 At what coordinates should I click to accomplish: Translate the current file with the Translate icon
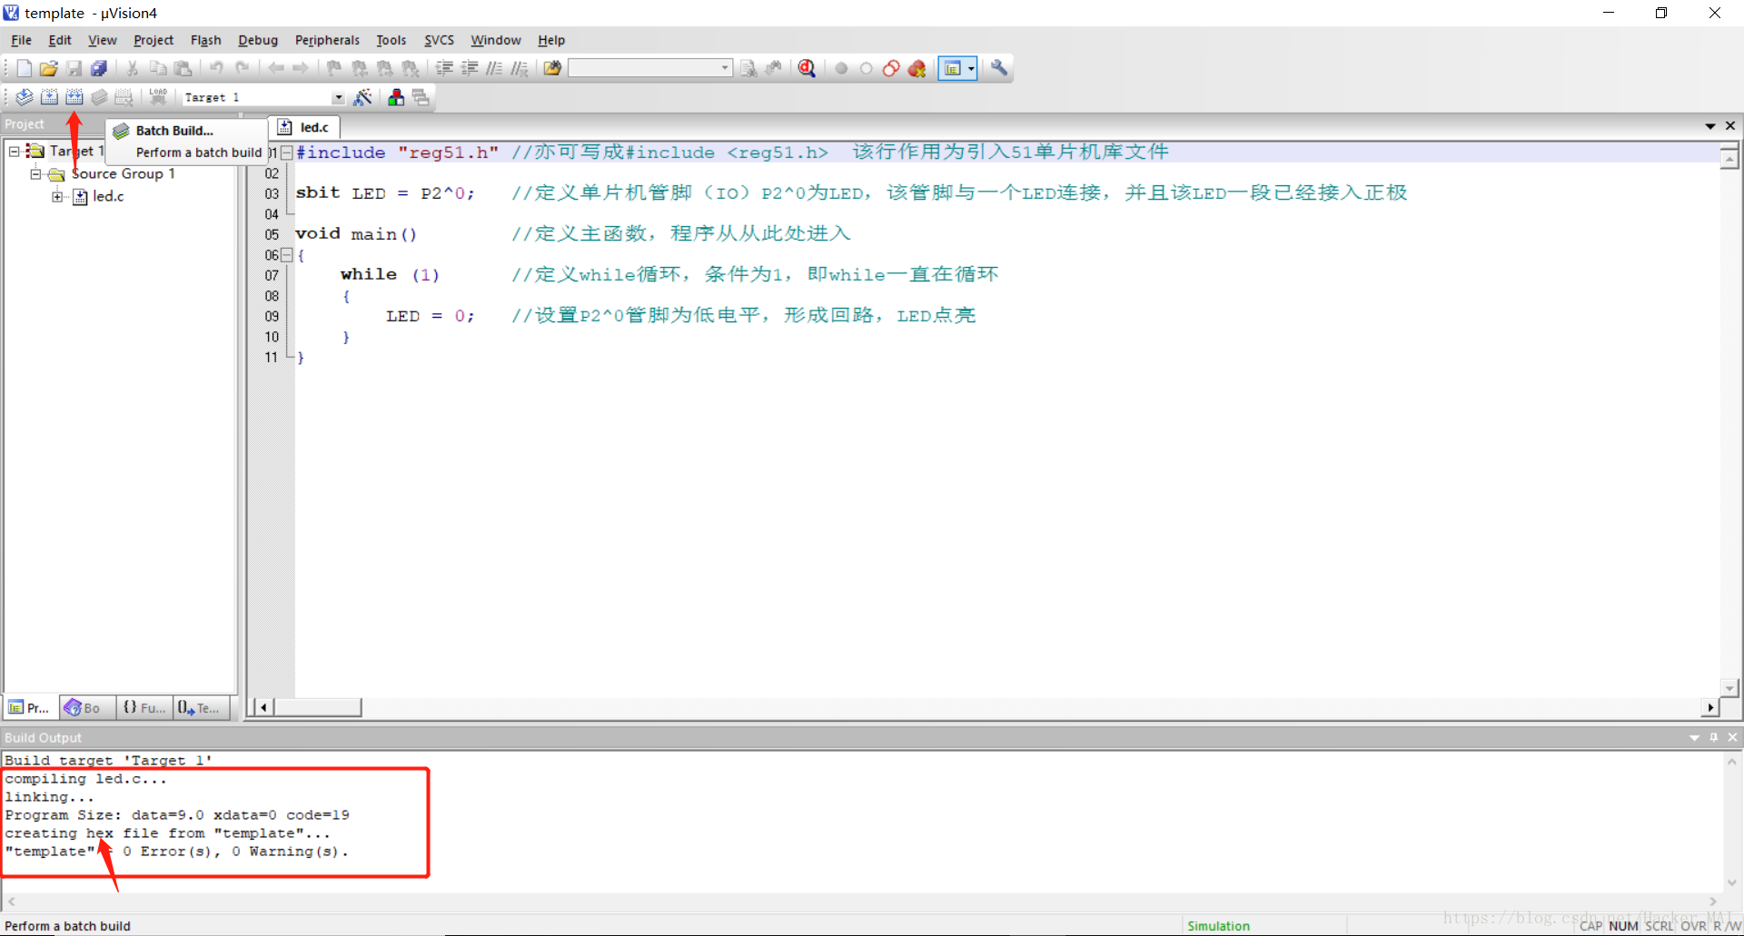(25, 97)
